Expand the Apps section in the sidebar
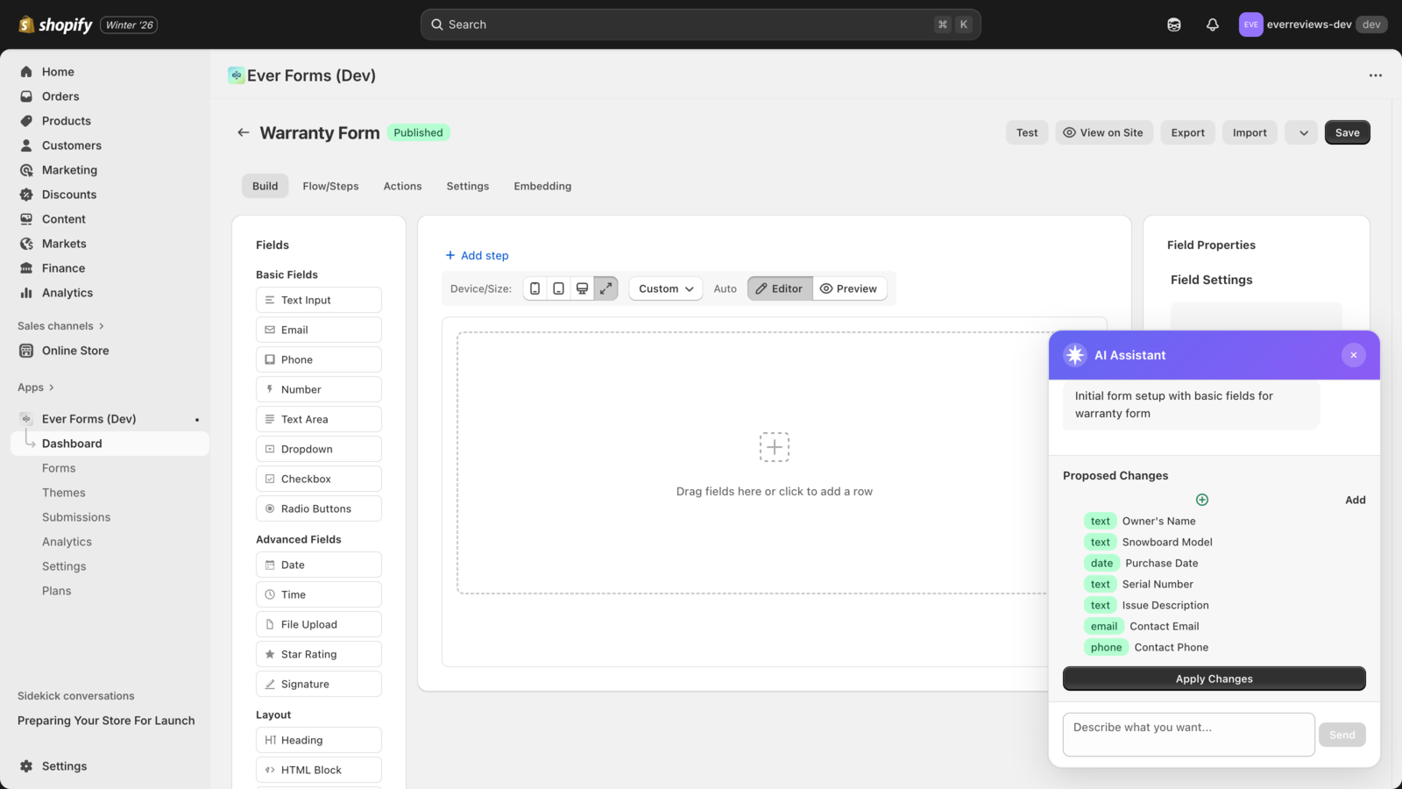The width and height of the screenshot is (1402, 789). [x=36, y=387]
